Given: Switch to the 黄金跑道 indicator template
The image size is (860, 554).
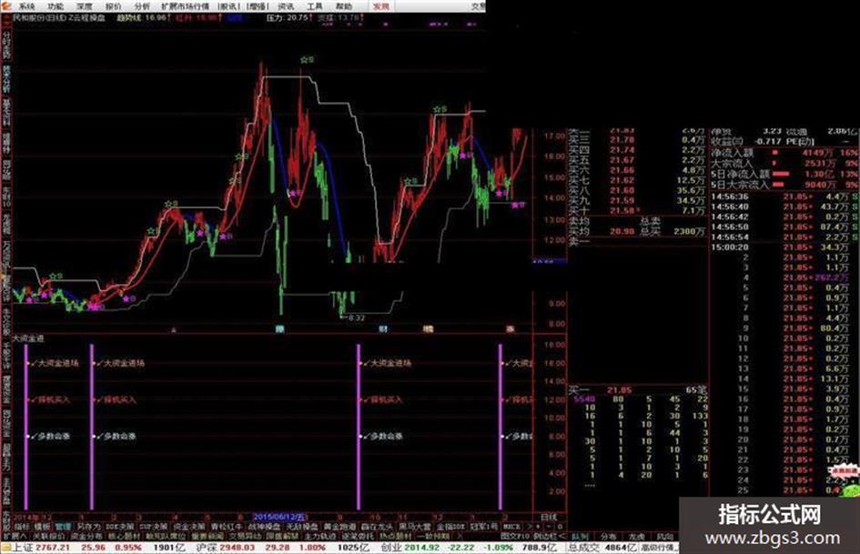Looking at the screenshot, I should point(339,526).
